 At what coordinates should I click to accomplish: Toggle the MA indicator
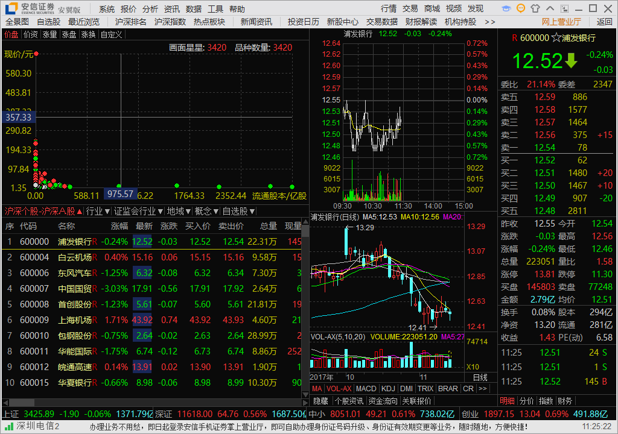pos(317,389)
